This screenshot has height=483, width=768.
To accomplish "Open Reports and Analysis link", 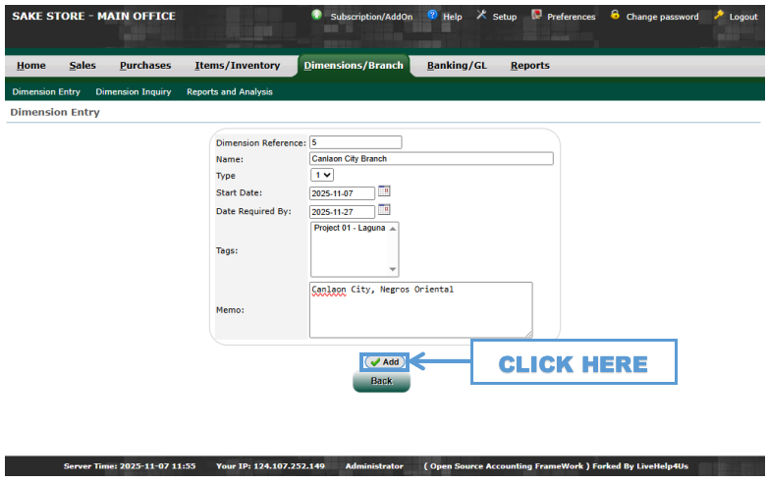I will click(x=230, y=91).
